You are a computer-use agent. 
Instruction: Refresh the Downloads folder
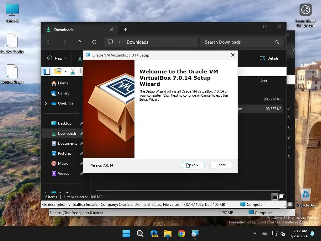tap(94, 42)
